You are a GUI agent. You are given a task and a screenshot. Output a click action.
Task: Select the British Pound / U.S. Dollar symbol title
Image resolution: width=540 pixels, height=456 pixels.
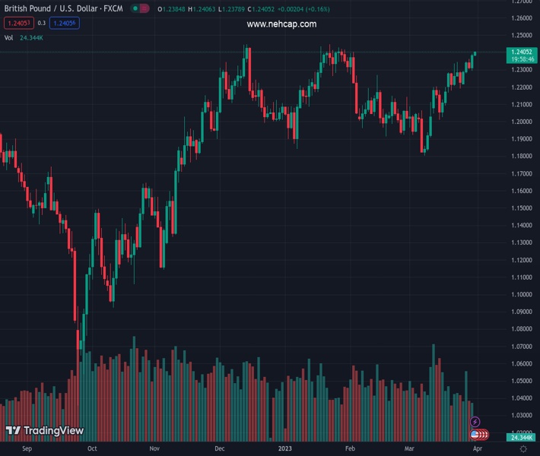pos(63,8)
